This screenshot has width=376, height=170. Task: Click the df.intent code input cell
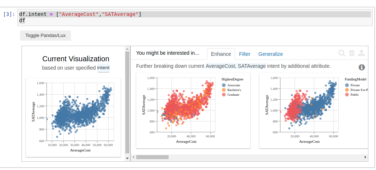click(194, 17)
